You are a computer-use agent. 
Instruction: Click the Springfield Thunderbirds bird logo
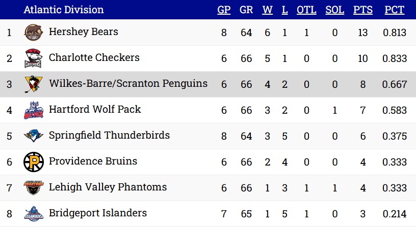coord(34,136)
